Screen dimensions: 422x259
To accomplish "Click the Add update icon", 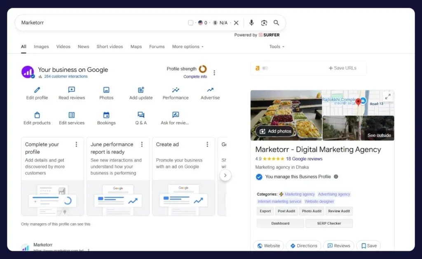I will coord(141,90).
